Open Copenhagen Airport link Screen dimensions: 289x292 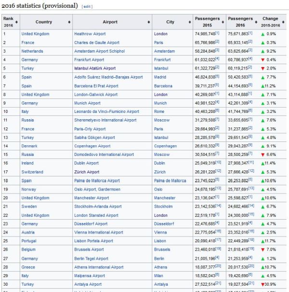(92, 146)
